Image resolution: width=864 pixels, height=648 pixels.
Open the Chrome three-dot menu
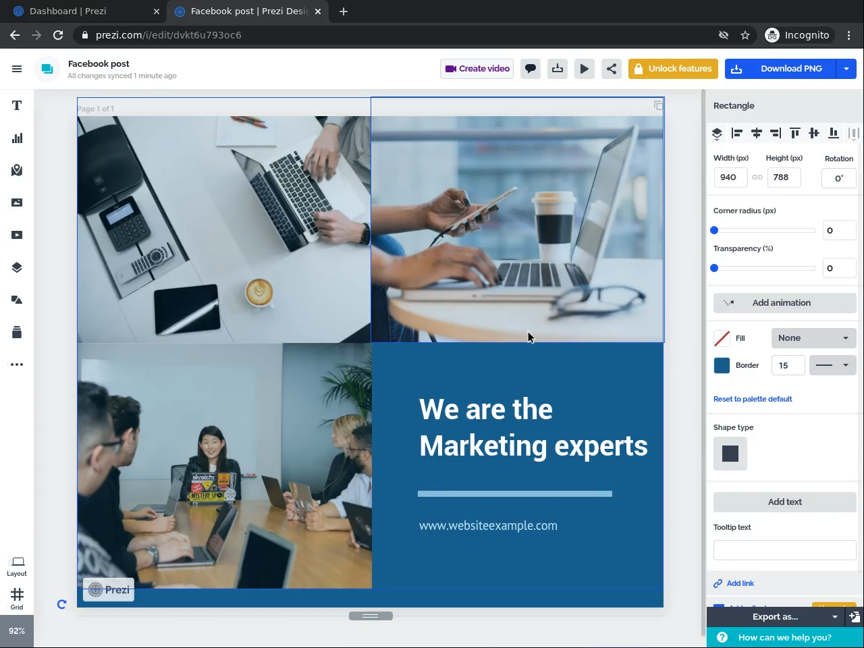click(849, 35)
